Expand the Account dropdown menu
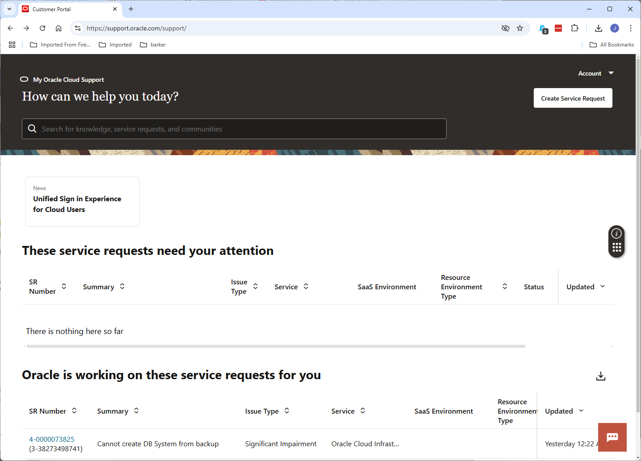 [x=595, y=73]
